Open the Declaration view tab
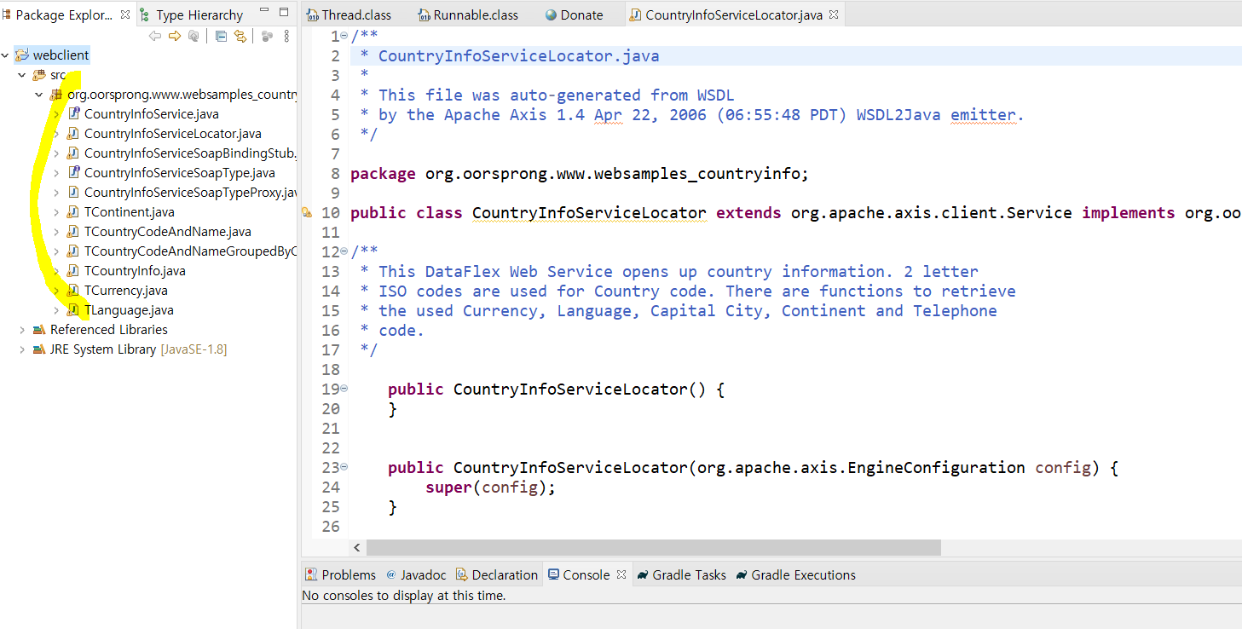Screen dimensions: 1242x629 click(x=497, y=574)
